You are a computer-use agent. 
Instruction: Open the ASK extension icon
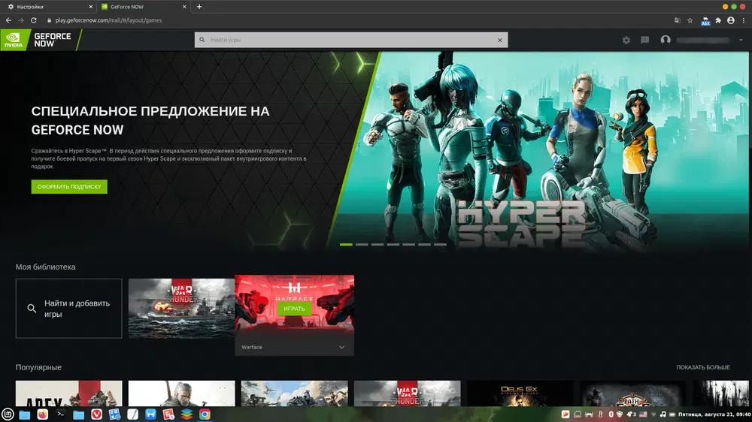pyautogui.click(x=705, y=20)
